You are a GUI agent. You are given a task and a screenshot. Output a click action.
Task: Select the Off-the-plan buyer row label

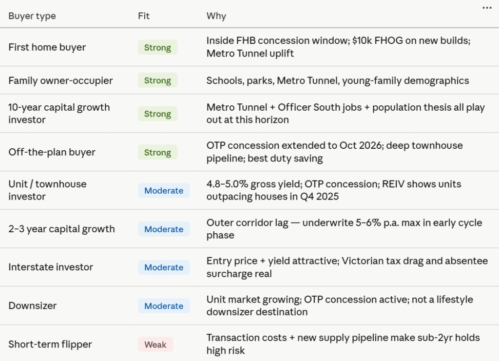[x=52, y=152]
